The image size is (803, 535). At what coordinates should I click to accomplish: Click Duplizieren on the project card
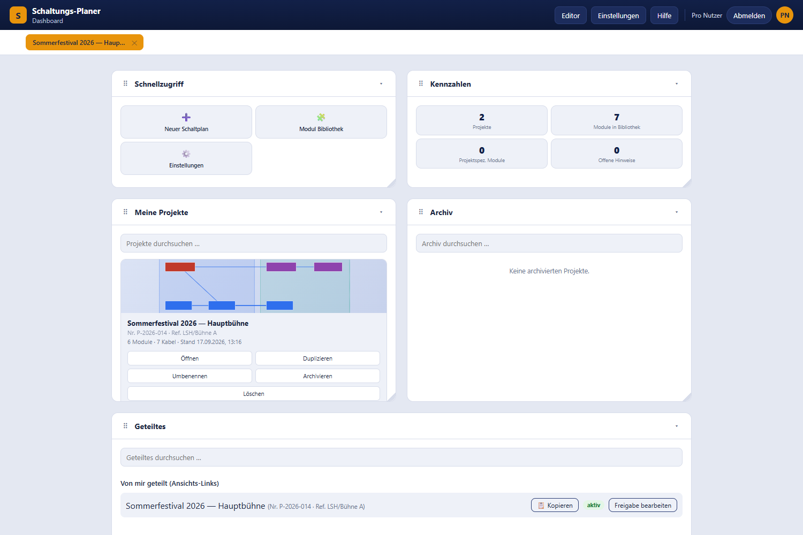(317, 358)
